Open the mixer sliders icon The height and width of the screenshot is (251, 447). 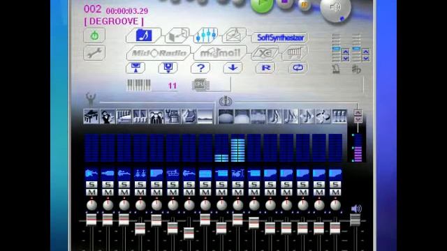pyautogui.click(x=207, y=36)
